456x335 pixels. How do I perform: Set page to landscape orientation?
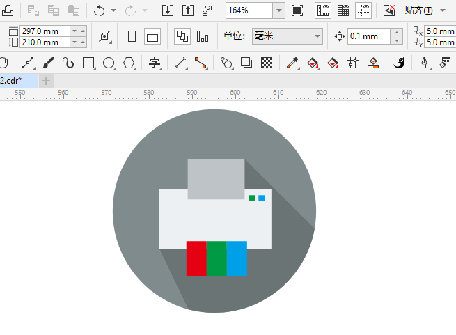(x=152, y=36)
